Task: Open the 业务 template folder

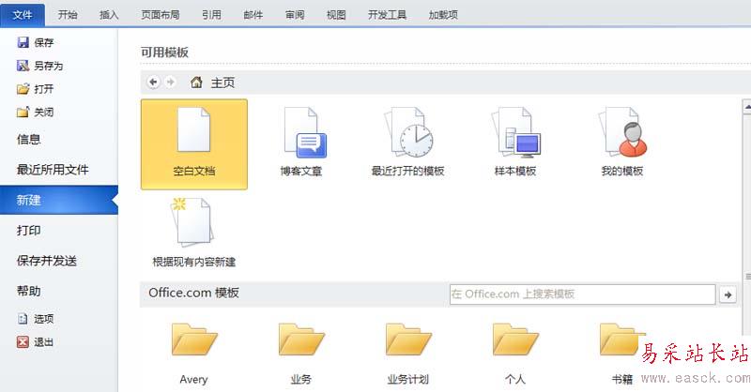Action: tap(301, 354)
